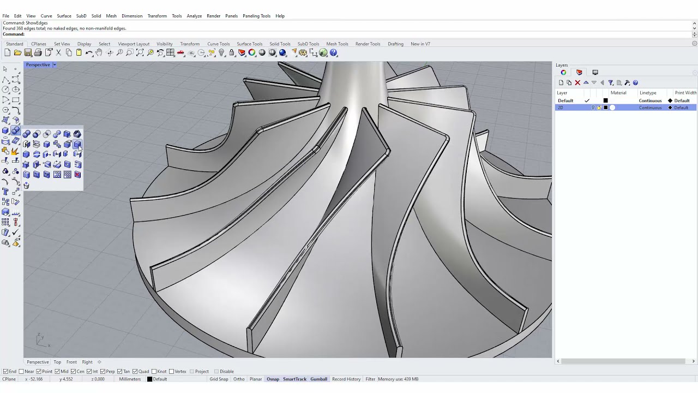Toggle the End osnap checkbox
Viewport: 698px width, 393px height.
tap(5, 372)
